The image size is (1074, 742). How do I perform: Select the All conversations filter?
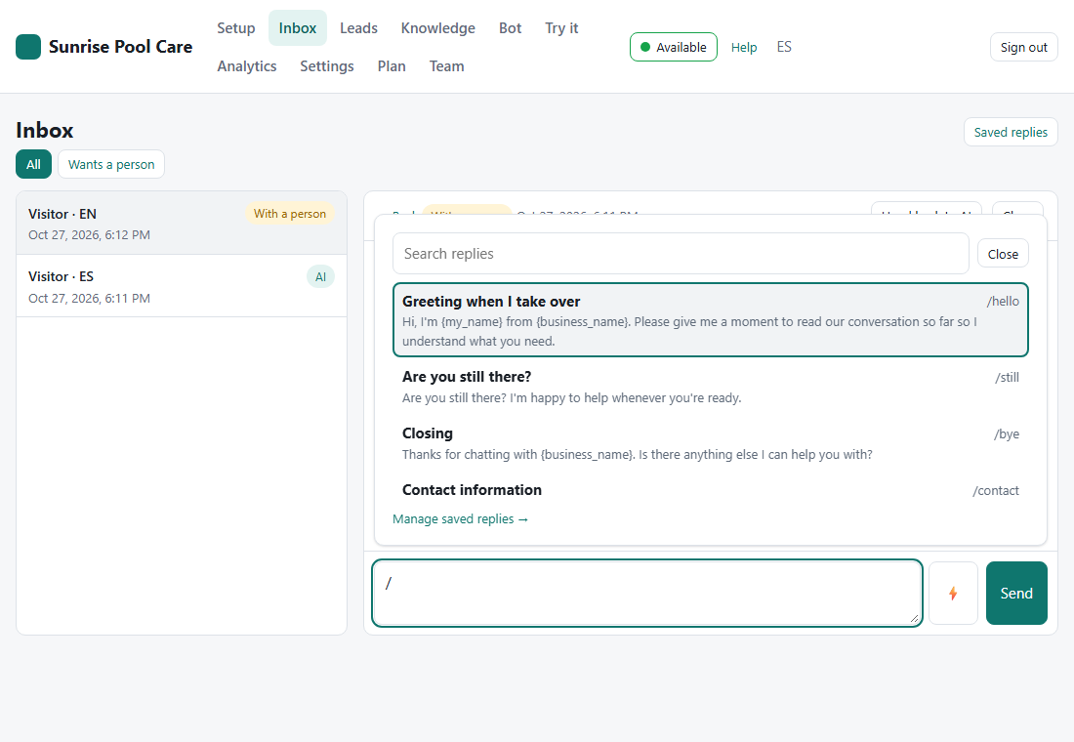(x=33, y=164)
